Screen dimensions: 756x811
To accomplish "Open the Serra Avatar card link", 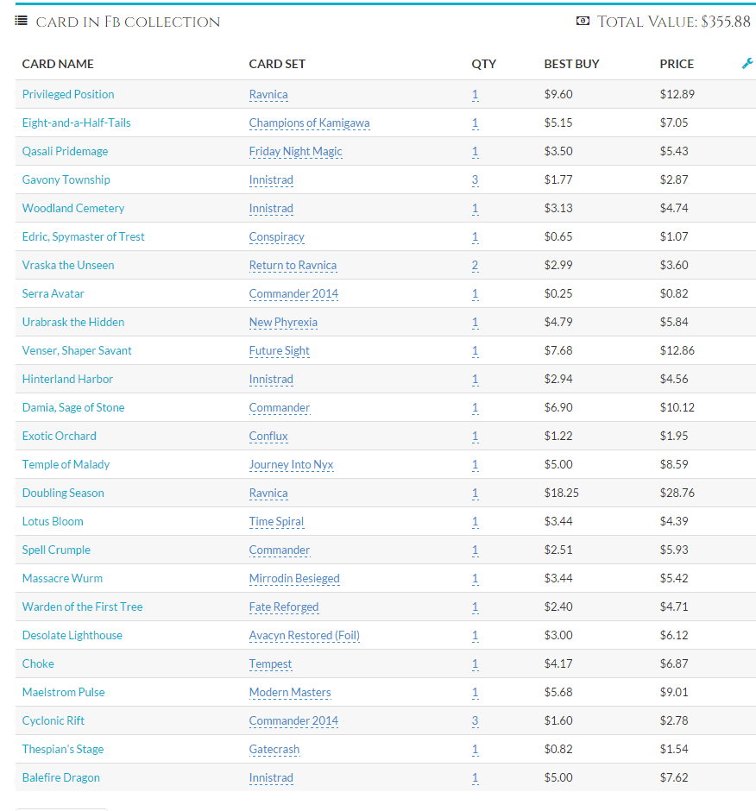I will [x=53, y=293].
